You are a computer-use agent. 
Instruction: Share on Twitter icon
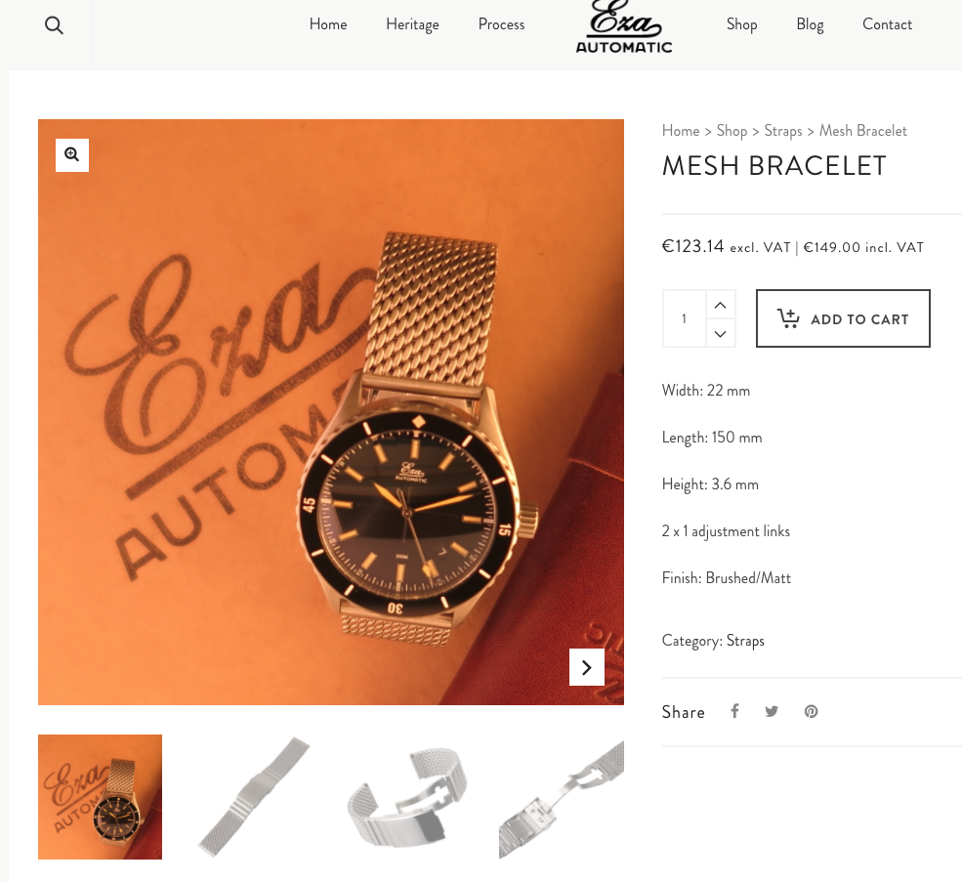(x=772, y=711)
